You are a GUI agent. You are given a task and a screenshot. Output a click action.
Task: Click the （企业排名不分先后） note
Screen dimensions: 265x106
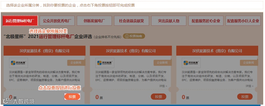click(x=107, y=37)
